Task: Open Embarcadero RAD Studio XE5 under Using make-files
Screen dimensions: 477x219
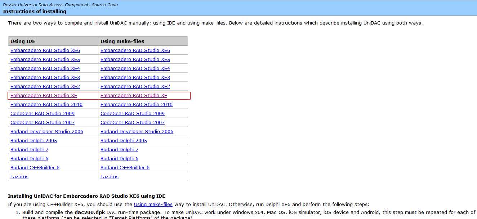Action: [x=135, y=60]
